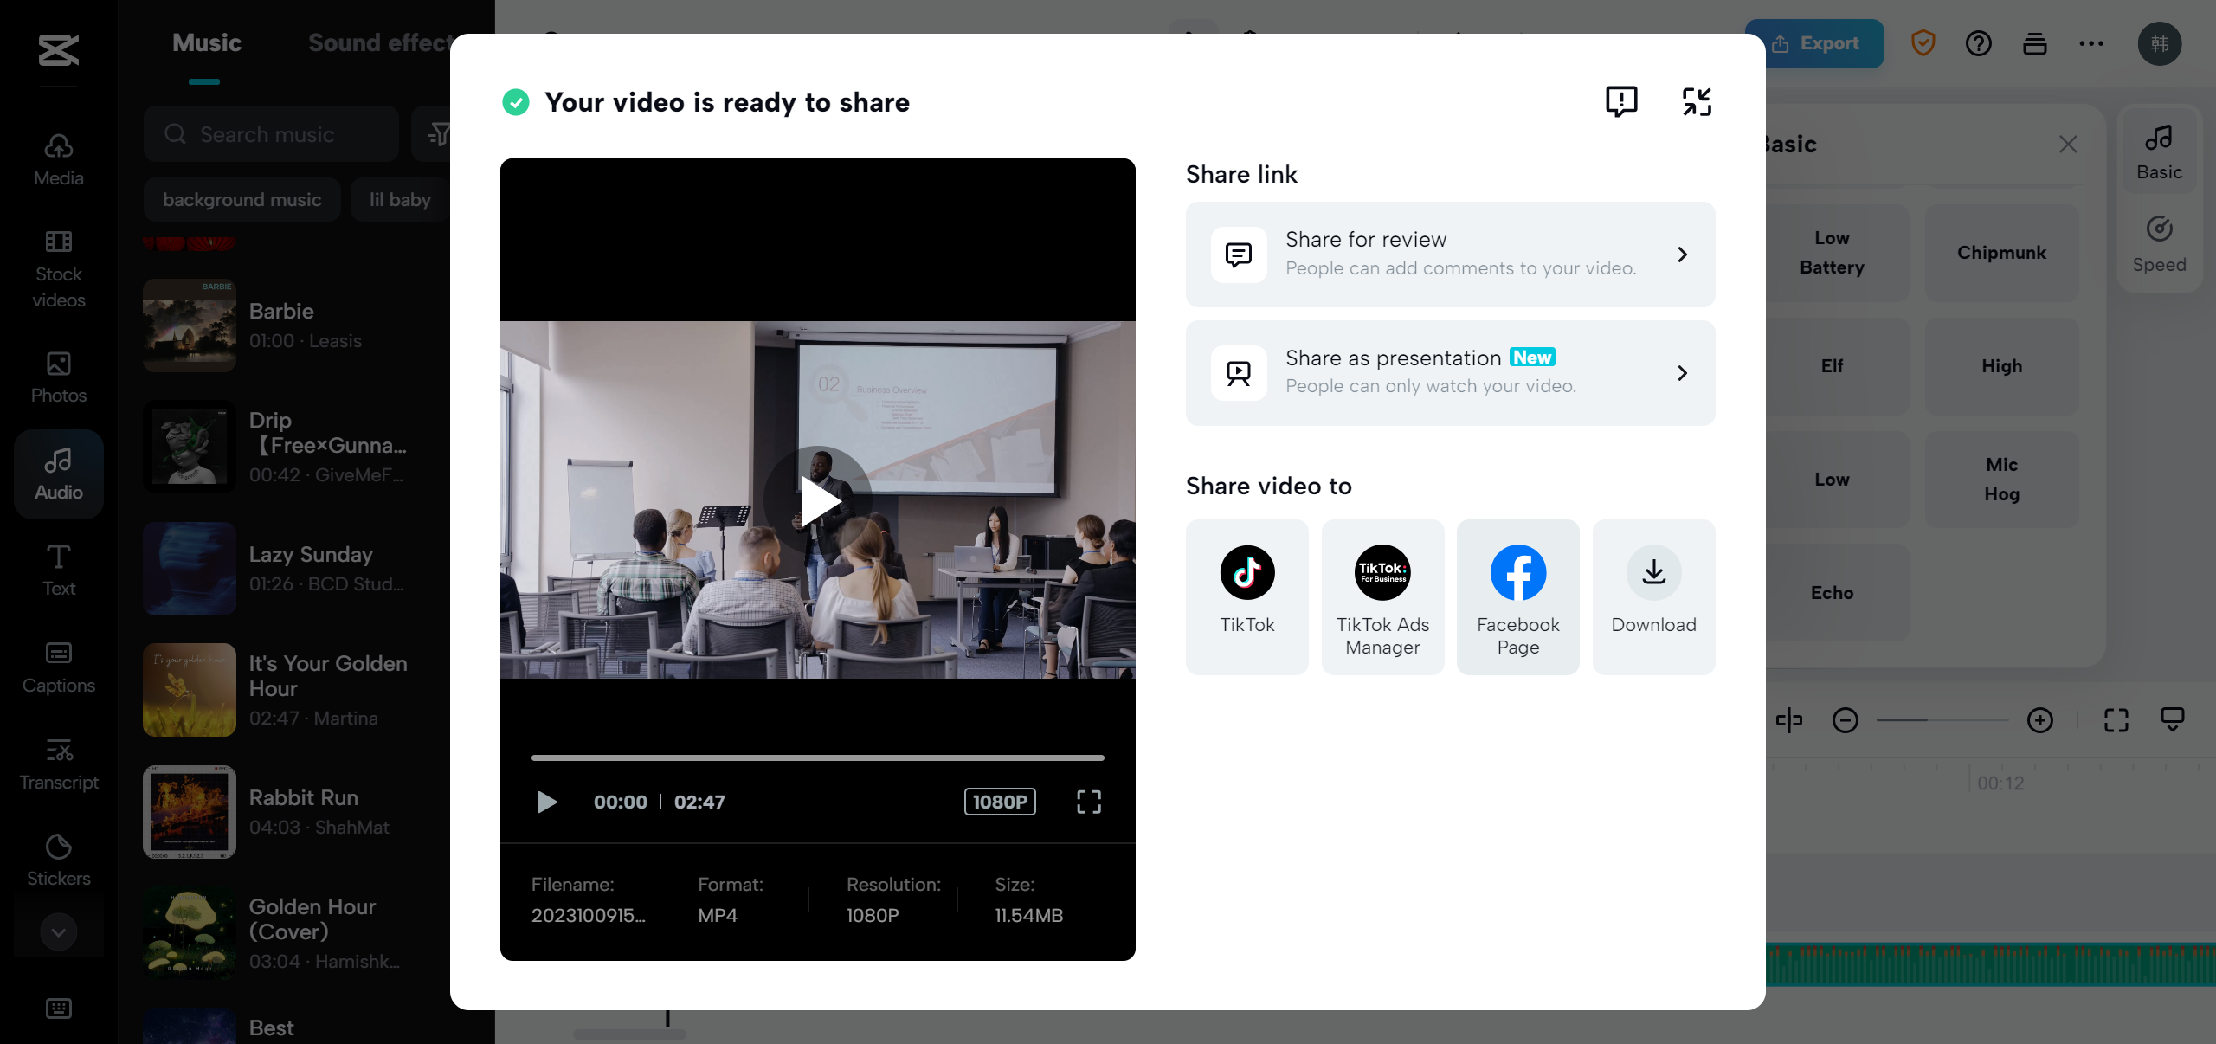This screenshot has width=2216, height=1044.
Task: Open the Captions panel
Action: coord(58,667)
